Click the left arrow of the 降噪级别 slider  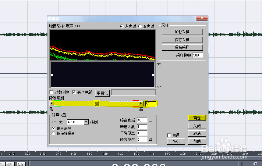click(x=51, y=103)
